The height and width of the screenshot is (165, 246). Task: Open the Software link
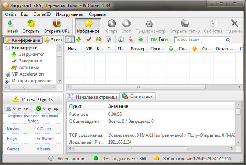coord(45,139)
